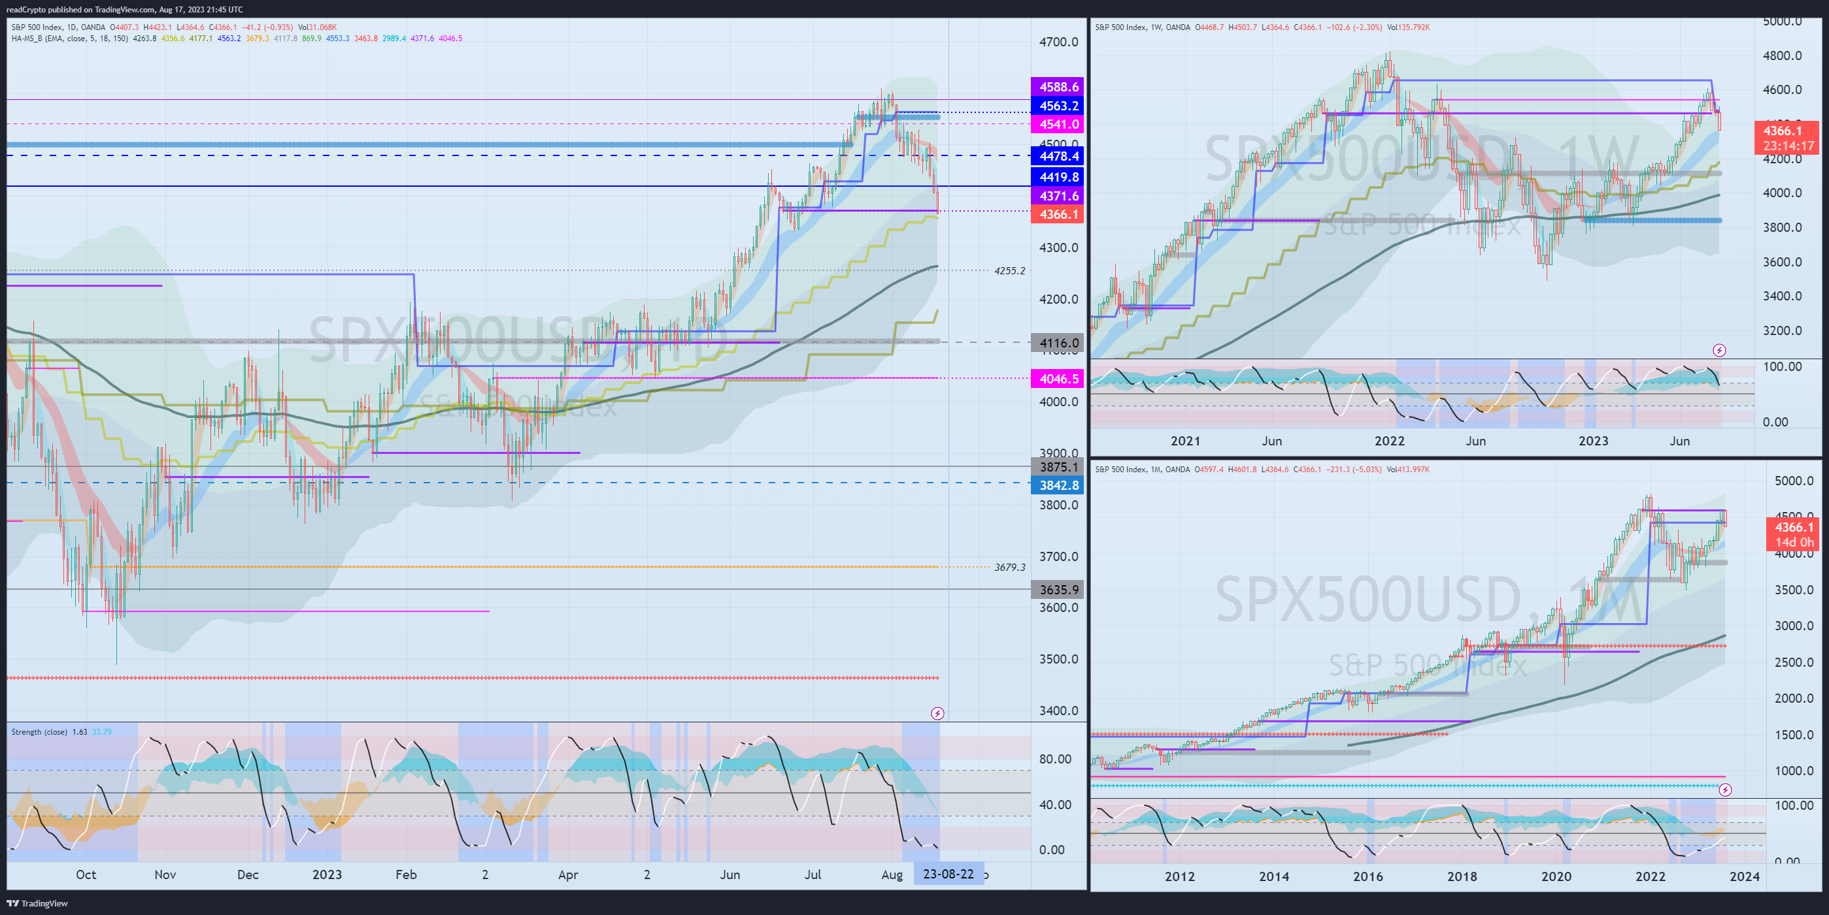Click '2012' on the monthly time axis
The image size is (1829, 915).
click(1179, 876)
